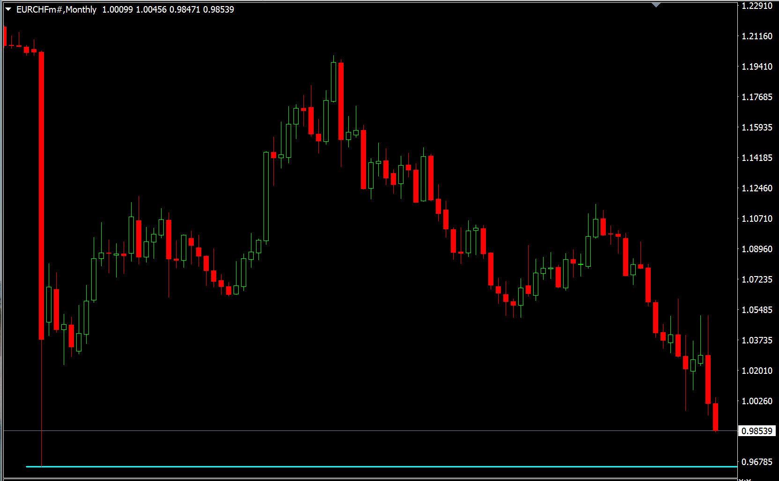Image resolution: width=779 pixels, height=481 pixels.
Task: Click the 1.03735 price scale value
Action: 757,340
